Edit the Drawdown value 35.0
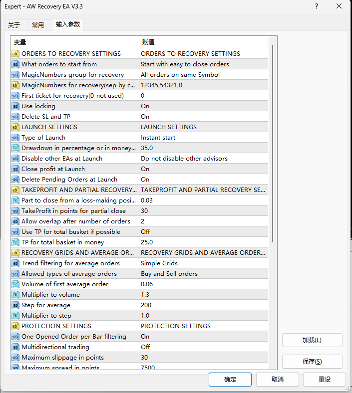 point(204,148)
